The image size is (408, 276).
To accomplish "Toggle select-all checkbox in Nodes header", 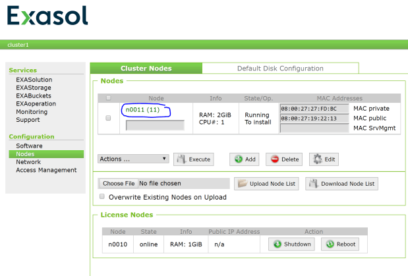I will pos(108,98).
